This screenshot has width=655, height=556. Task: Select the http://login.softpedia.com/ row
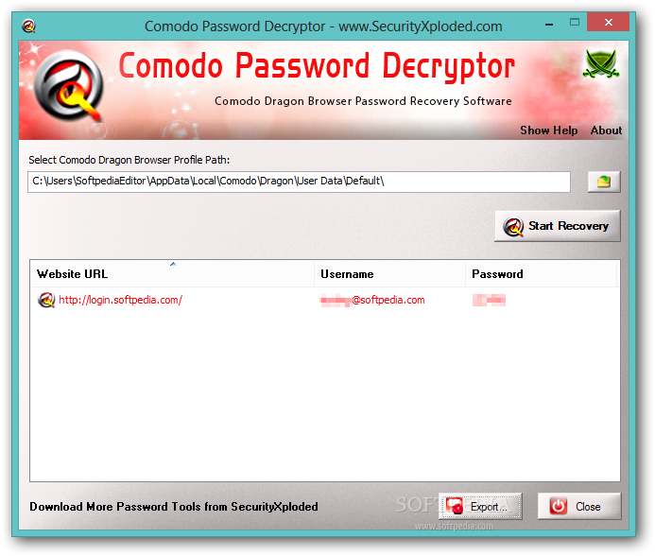coord(324,300)
